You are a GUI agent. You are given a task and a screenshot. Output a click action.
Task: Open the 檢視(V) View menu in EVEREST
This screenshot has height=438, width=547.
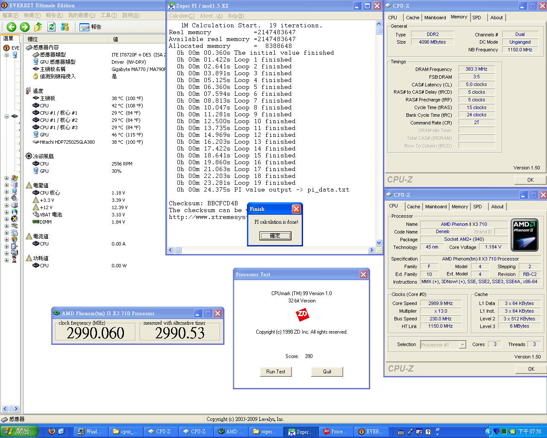(32, 15)
